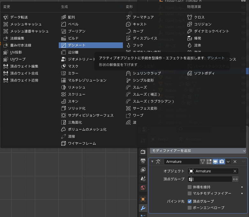The height and width of the screenshot is (217, 249).
Task: Click the ボリュームのメッシュ化 icon
Action: (63, 129)
